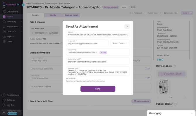This screenshot has width=196, height=116.
Task: Click the Movements arrows icon
Action: coord(4,26)
